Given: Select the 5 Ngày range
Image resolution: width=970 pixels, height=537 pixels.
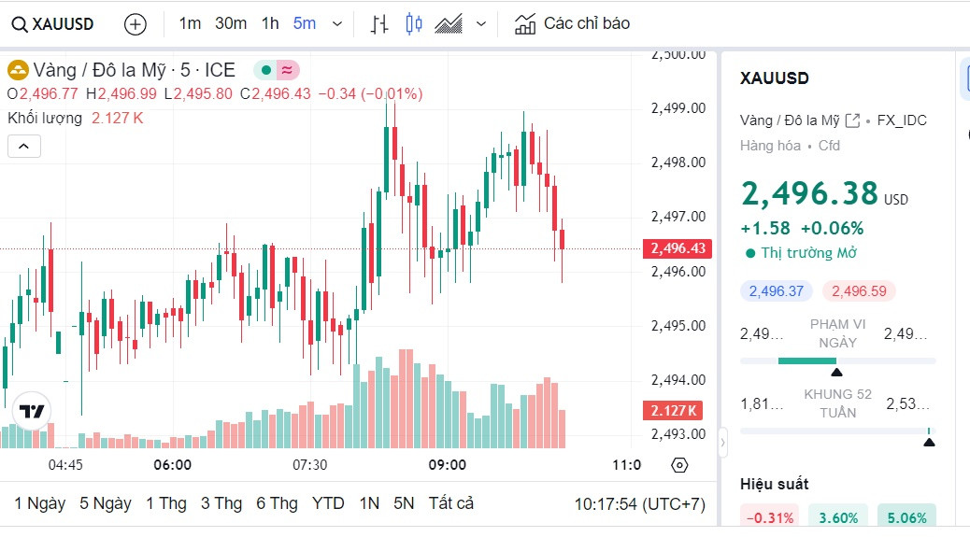Looking at the screenshot, I should pos(106,503).
